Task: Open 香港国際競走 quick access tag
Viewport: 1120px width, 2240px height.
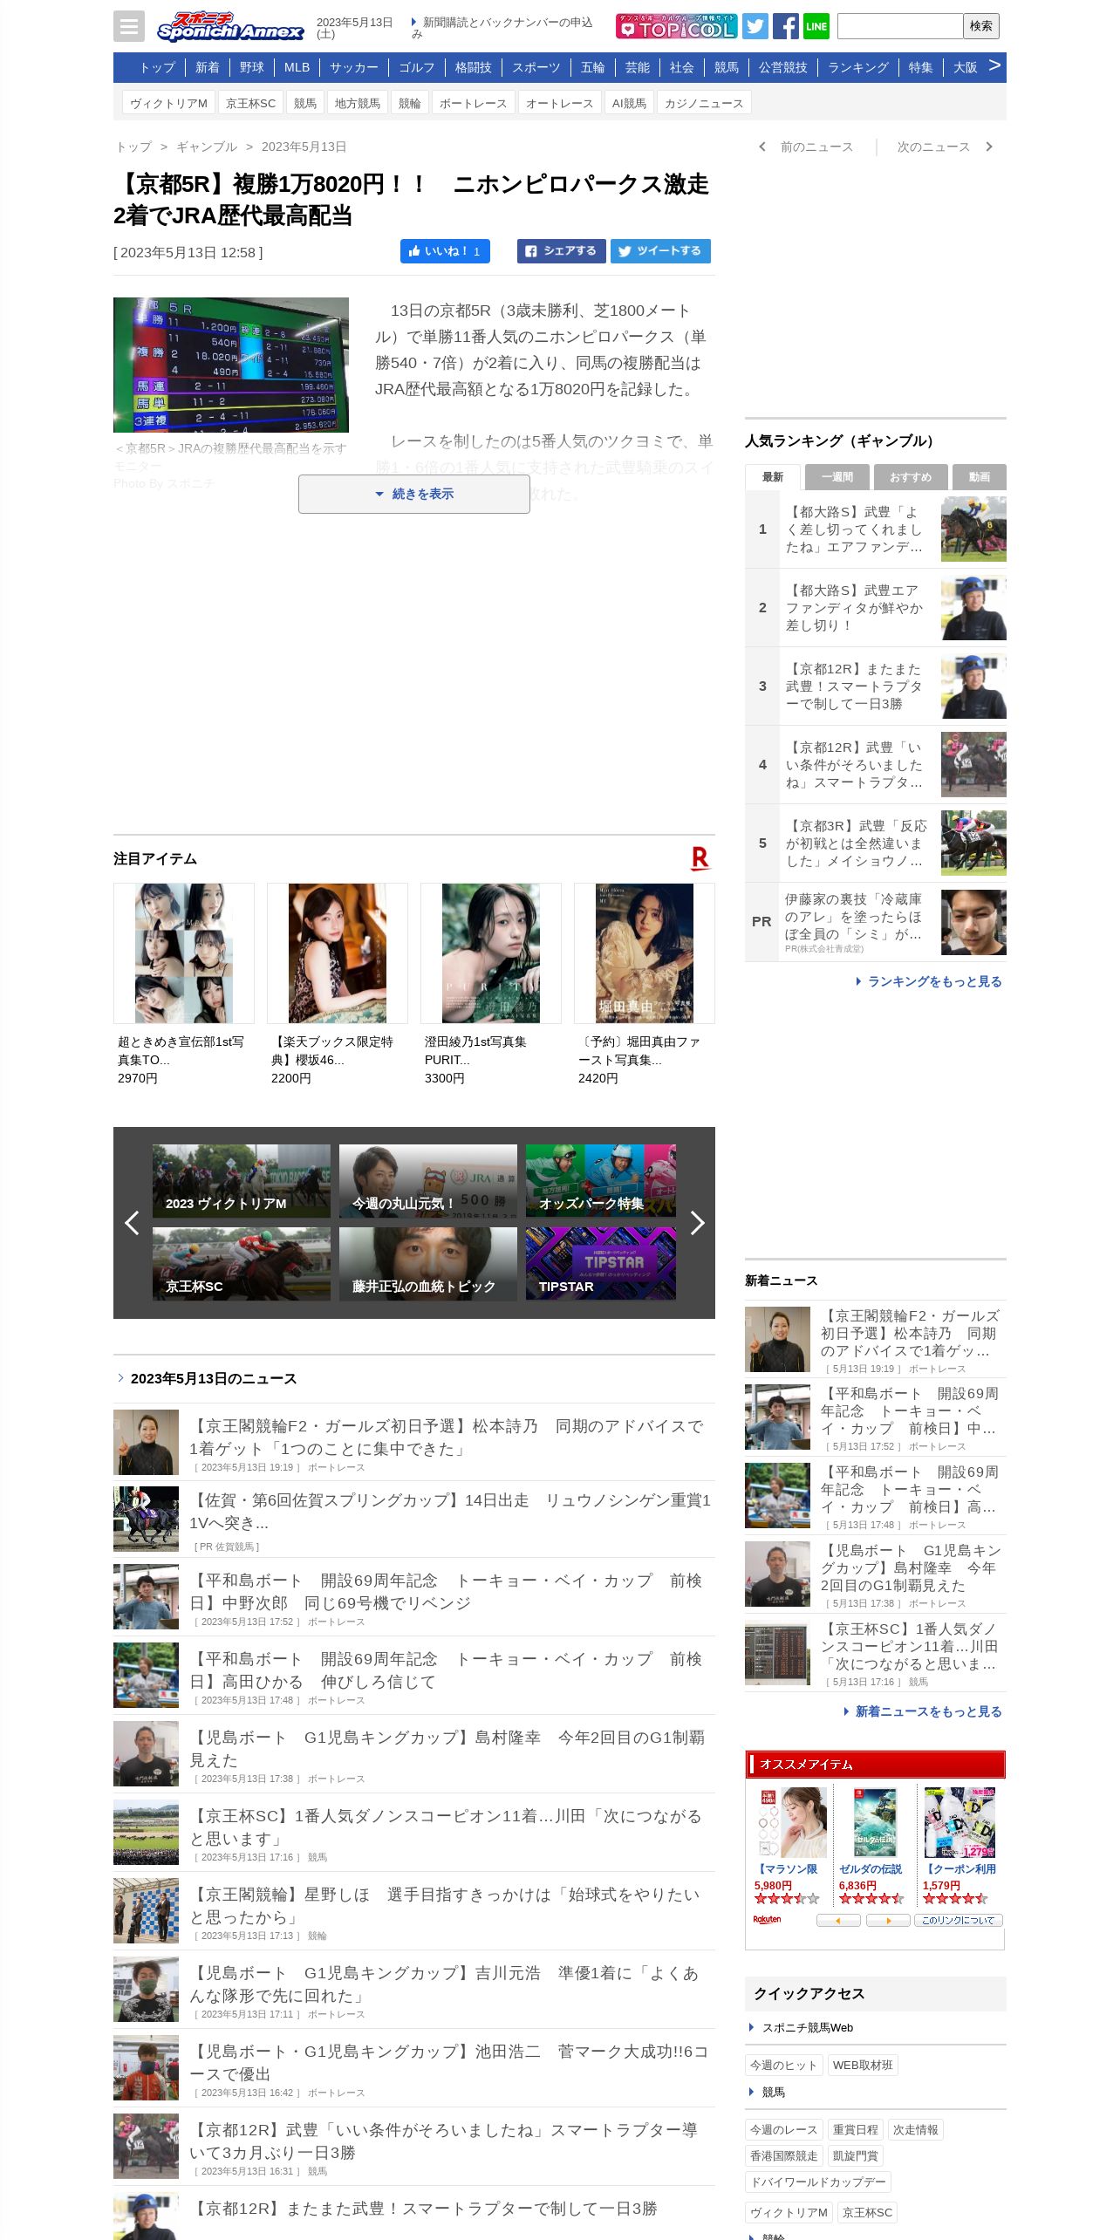Action: point(784,2155)
